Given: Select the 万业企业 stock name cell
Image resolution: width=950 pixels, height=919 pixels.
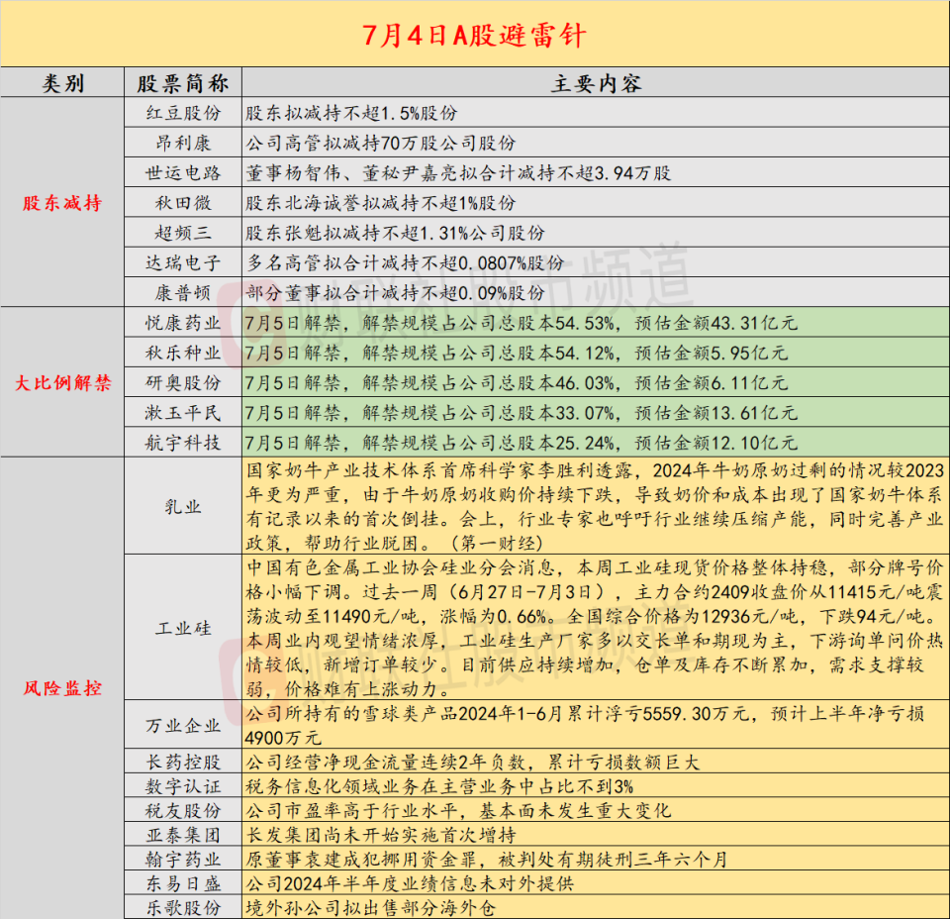Looking at the screenshot, I should click(183, 725).
